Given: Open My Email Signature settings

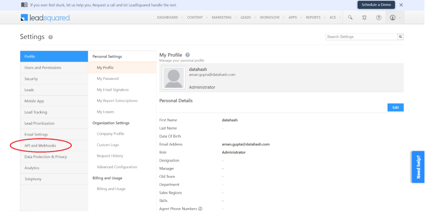Looking at the screenshot, I should point(113,90).
